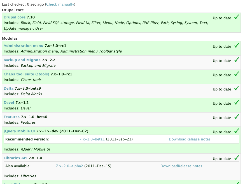Click the green checkmark for Drupal core
Image resolution: width=245 pixels, height=184 pixels.
(x=237, y=17)
